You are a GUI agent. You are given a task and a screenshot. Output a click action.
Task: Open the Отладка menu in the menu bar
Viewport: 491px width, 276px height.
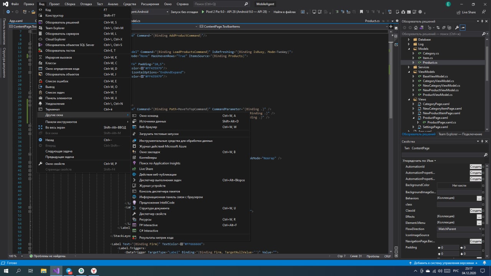(x=86, y=4)
